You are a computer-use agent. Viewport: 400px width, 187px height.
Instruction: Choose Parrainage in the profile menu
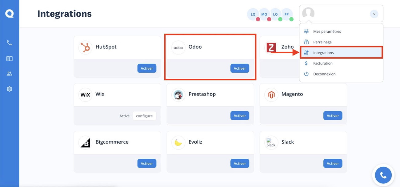tap(341, 42)
